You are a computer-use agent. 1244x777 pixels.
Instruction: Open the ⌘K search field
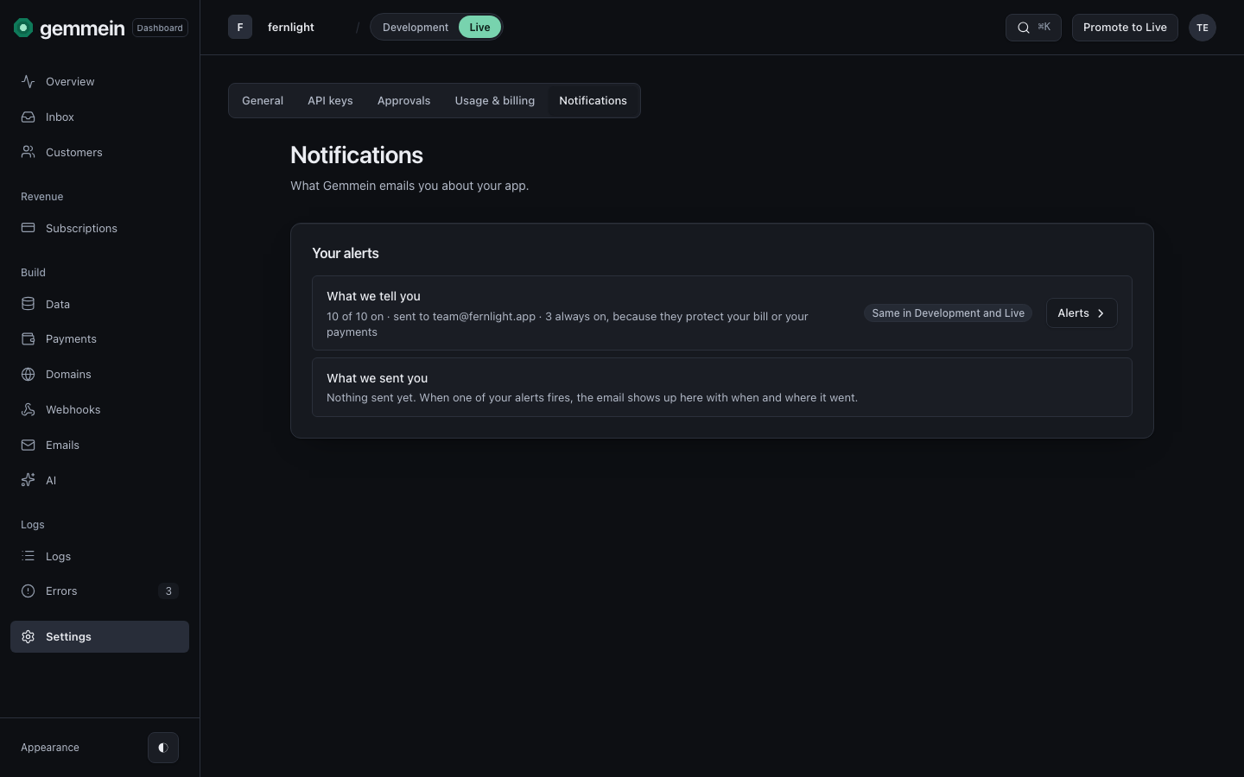1033,28
